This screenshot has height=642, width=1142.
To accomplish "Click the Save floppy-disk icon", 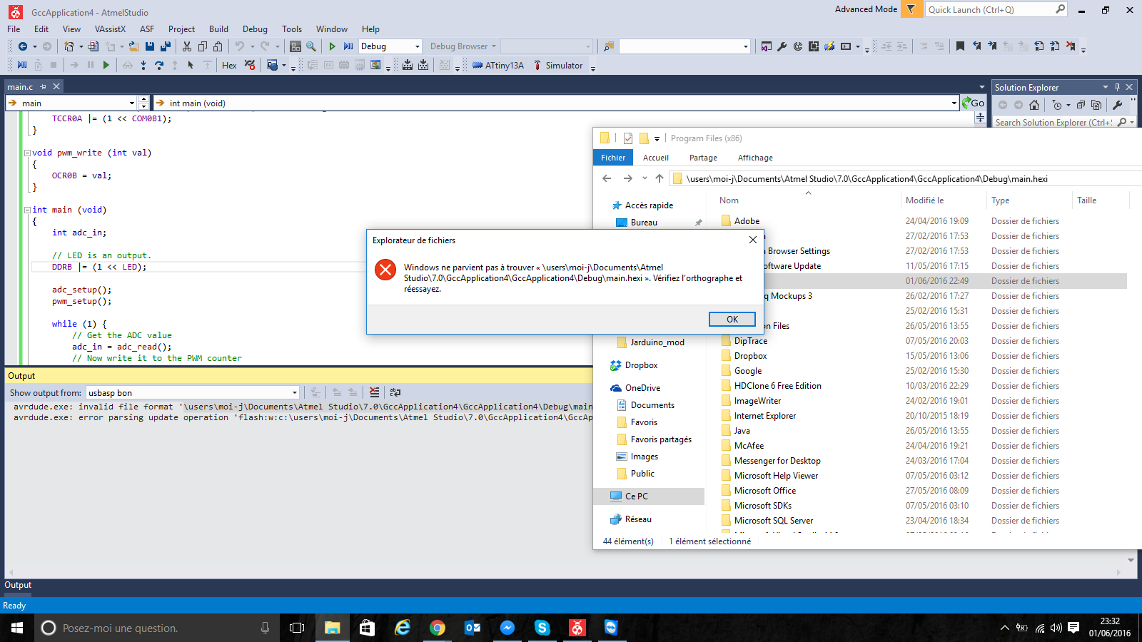I will coord(150,46).
